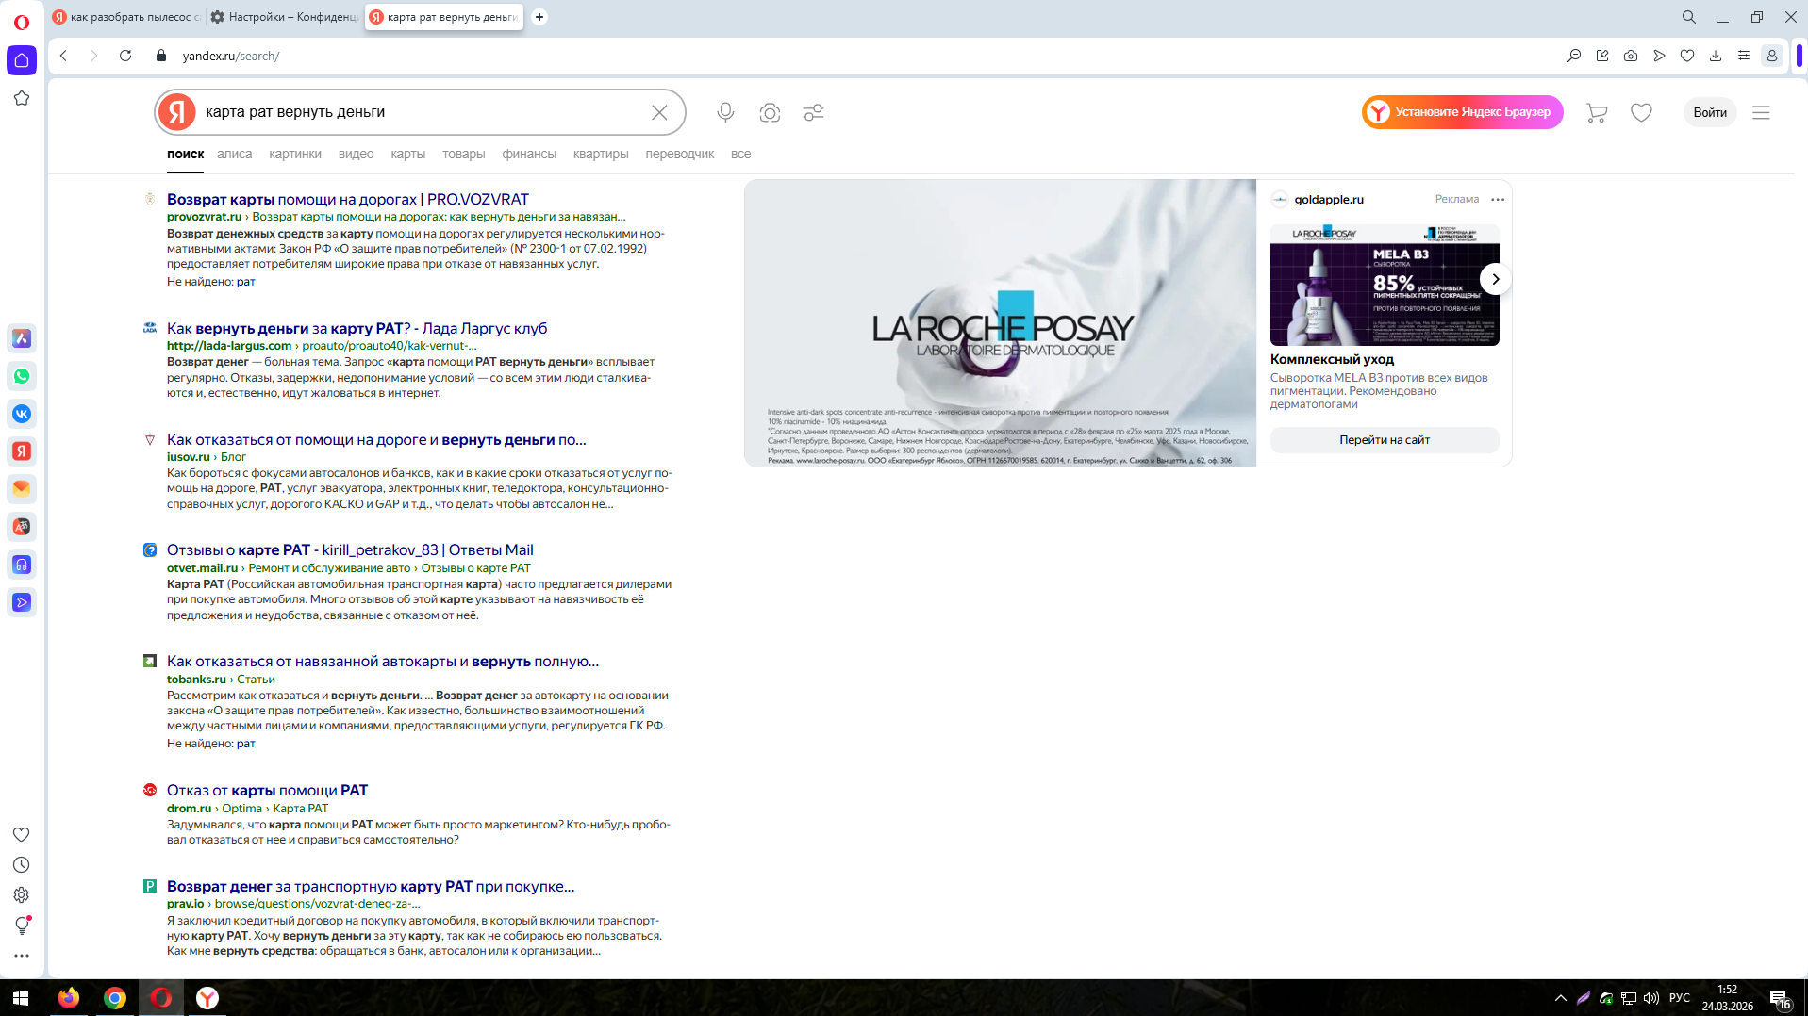The image size is (1808, 1016).
Task: Open the iusov.ru result title
Action: [376, 439]
